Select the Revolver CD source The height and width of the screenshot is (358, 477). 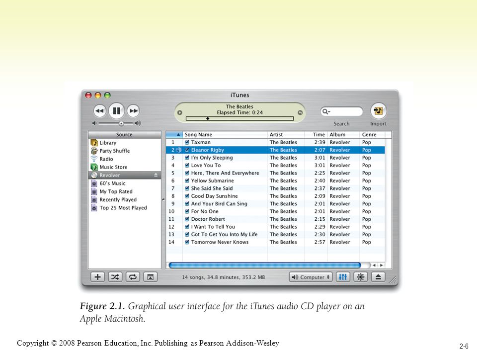[125, 175]
